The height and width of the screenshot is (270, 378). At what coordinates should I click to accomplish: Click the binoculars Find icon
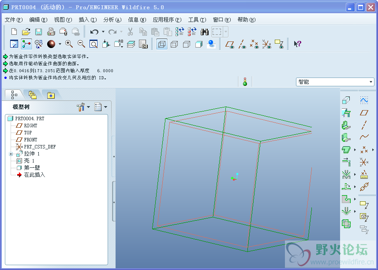(x=204, y=32)
